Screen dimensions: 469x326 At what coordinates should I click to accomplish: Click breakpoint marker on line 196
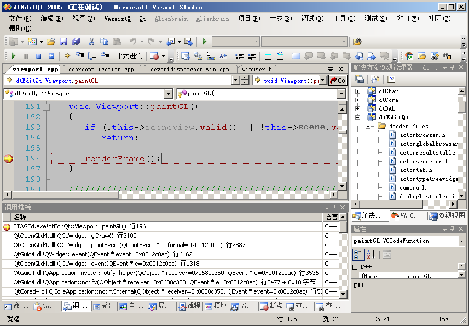(8, 158)
